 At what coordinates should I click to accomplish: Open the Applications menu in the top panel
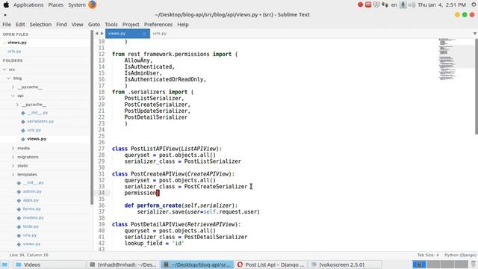pos(28,5)
